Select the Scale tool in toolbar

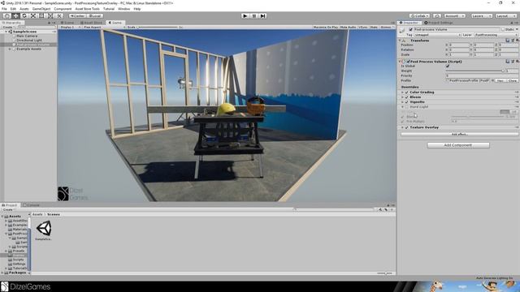32,16
